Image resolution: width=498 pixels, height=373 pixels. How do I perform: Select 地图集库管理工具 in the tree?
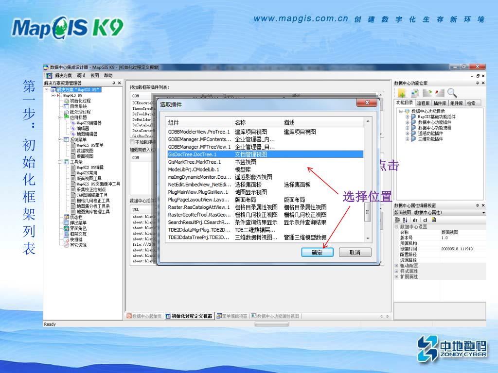(x=93, y=212)
